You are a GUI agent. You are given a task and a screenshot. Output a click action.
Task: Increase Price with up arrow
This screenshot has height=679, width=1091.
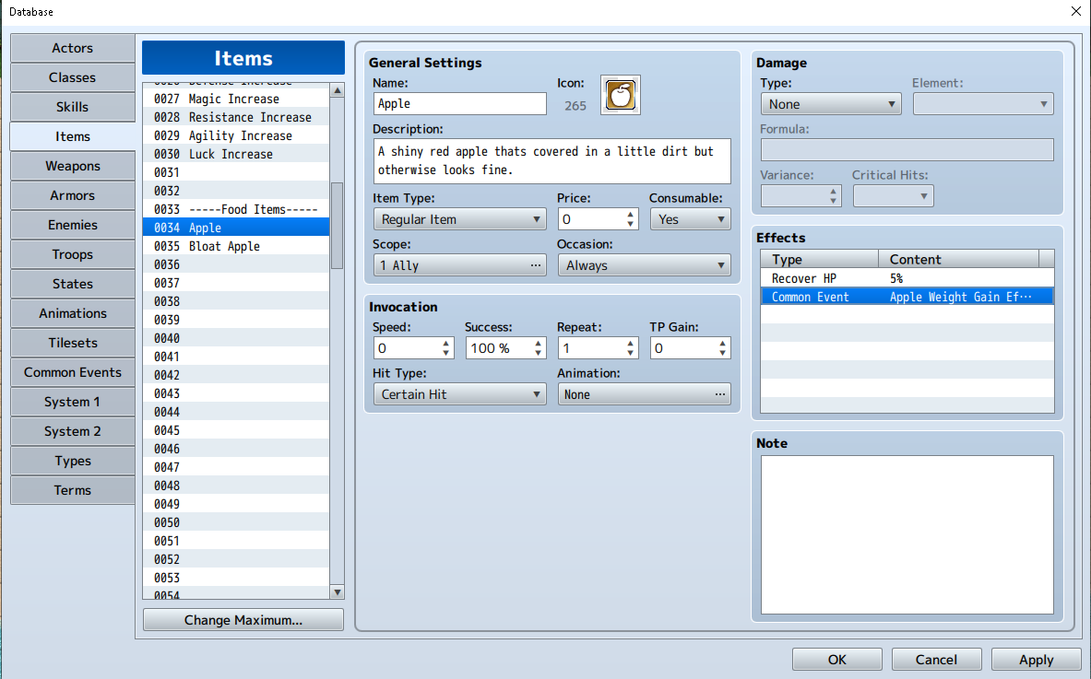[x=631, y=215]
